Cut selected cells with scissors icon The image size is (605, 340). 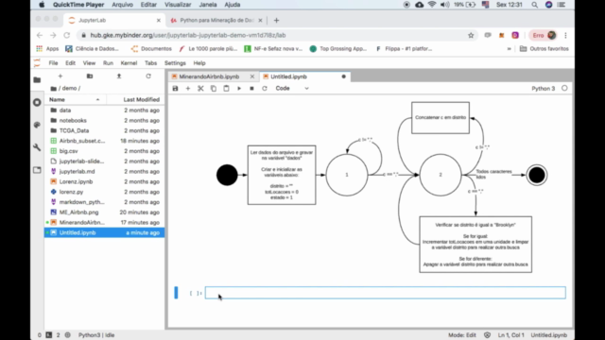(200, 88)
